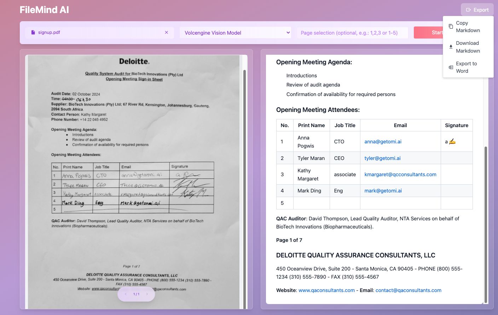Visit the www.qaconsultants.com website link
This screenshot has height=315, width=498.
pyautogui.click(x=326, y=290)
